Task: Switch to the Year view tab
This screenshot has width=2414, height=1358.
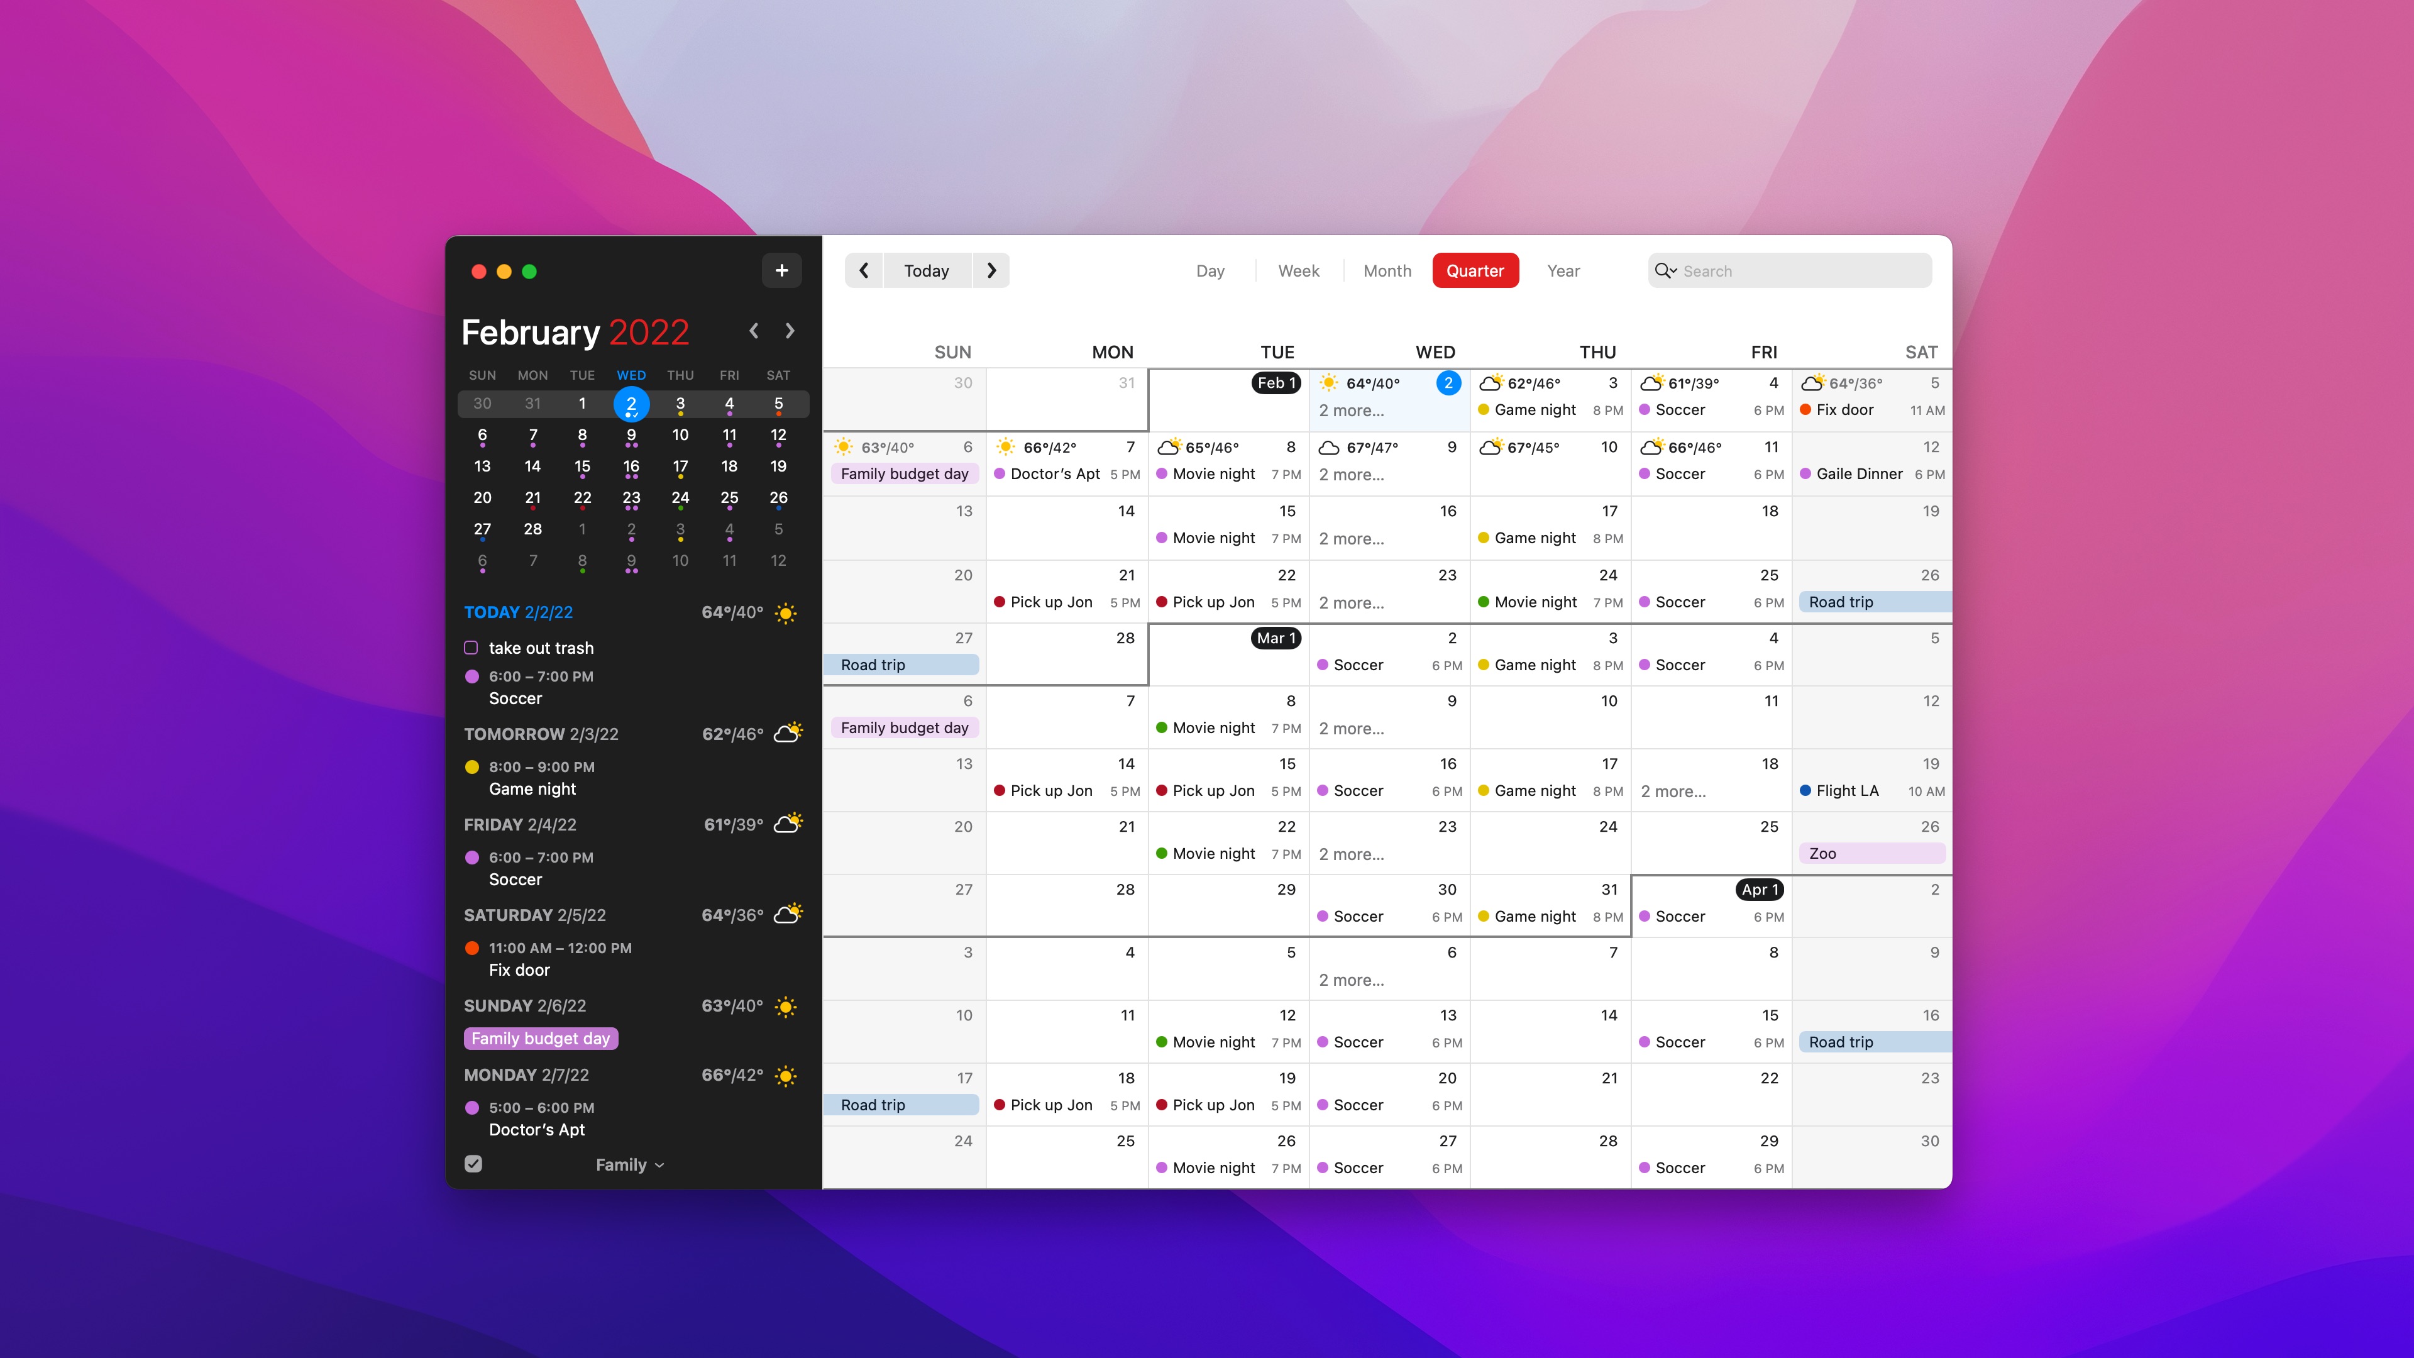Action: [x=1563, y=271]
